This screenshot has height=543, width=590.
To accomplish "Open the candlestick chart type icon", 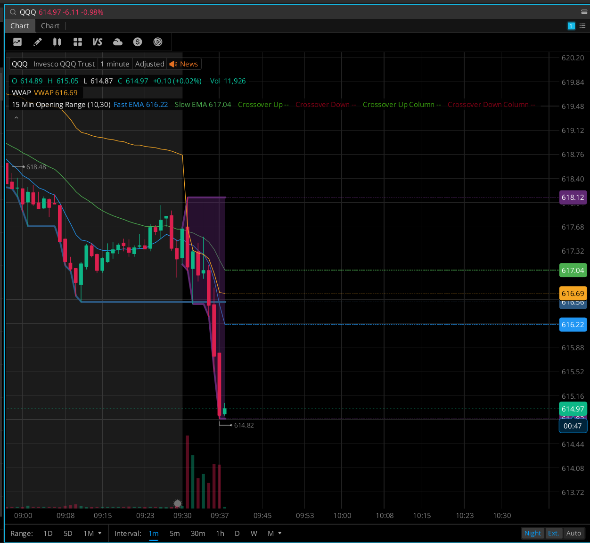I will click(x=57, y=42).
